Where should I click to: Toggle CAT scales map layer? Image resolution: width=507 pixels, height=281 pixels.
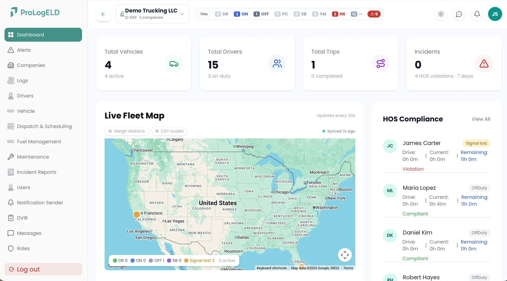click(169, 131)
